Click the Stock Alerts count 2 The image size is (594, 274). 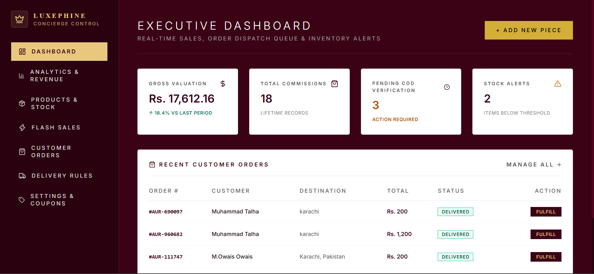[487, 99]
